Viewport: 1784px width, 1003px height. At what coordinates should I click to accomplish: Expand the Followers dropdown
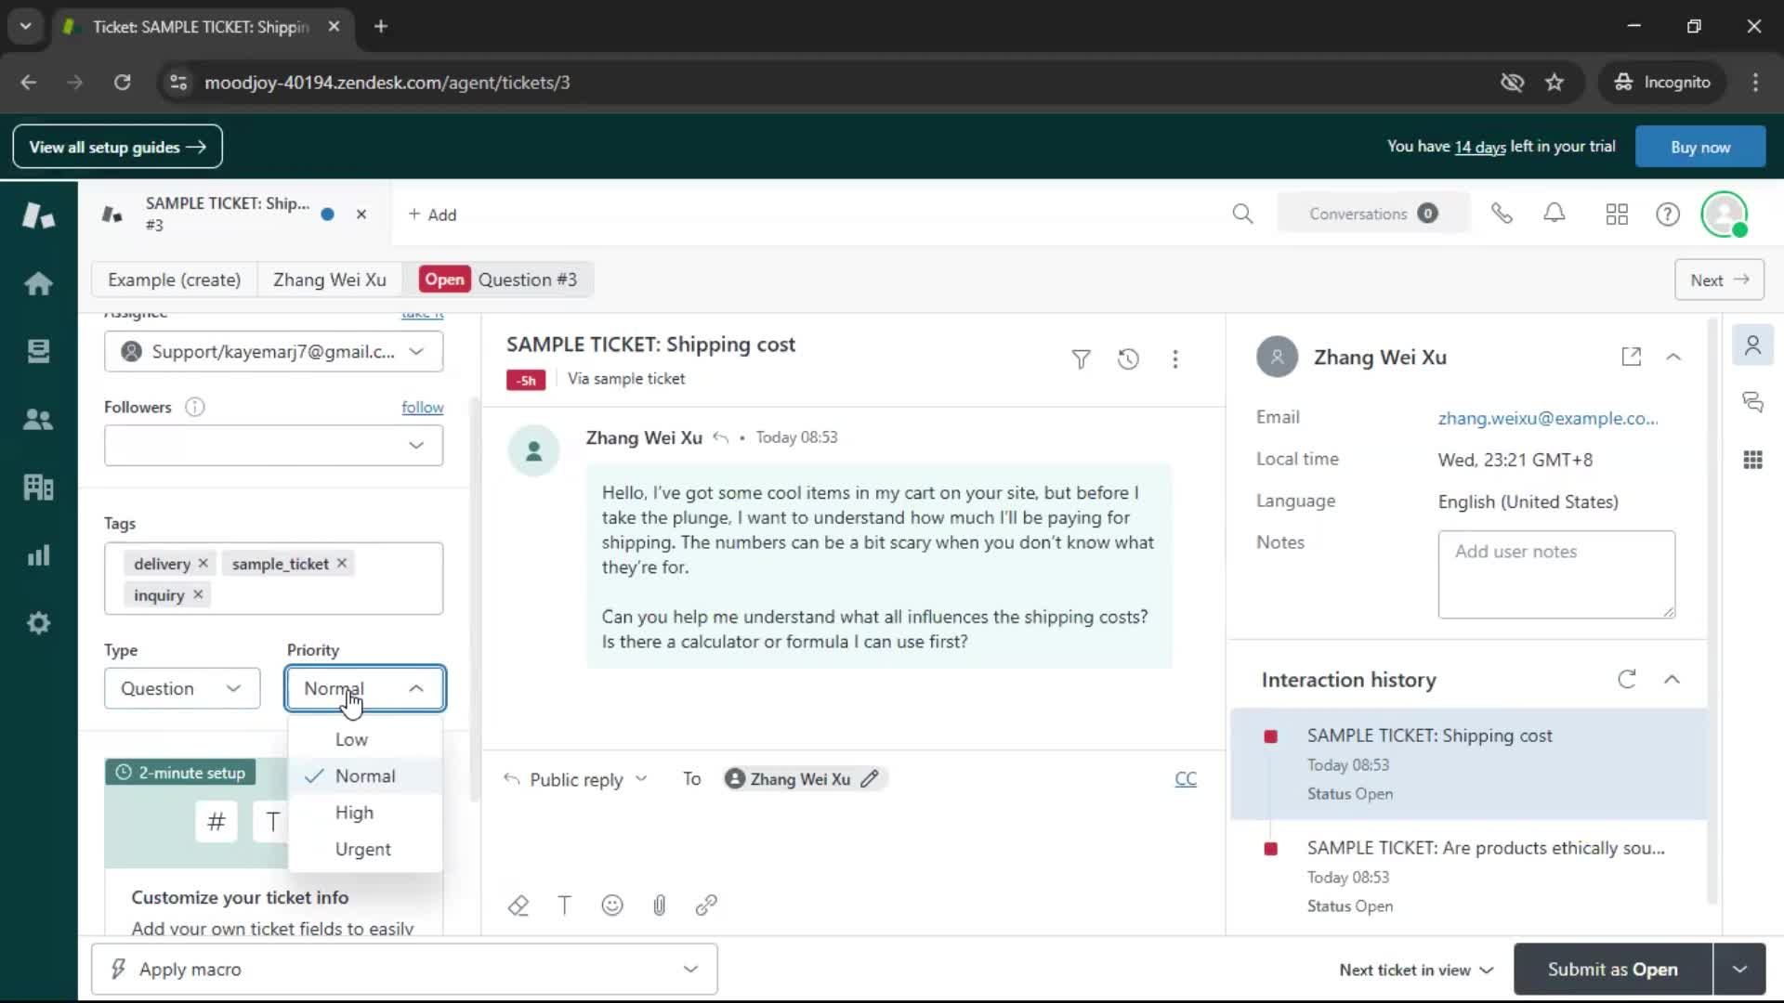pyautogui.click(x=273, y=446)
